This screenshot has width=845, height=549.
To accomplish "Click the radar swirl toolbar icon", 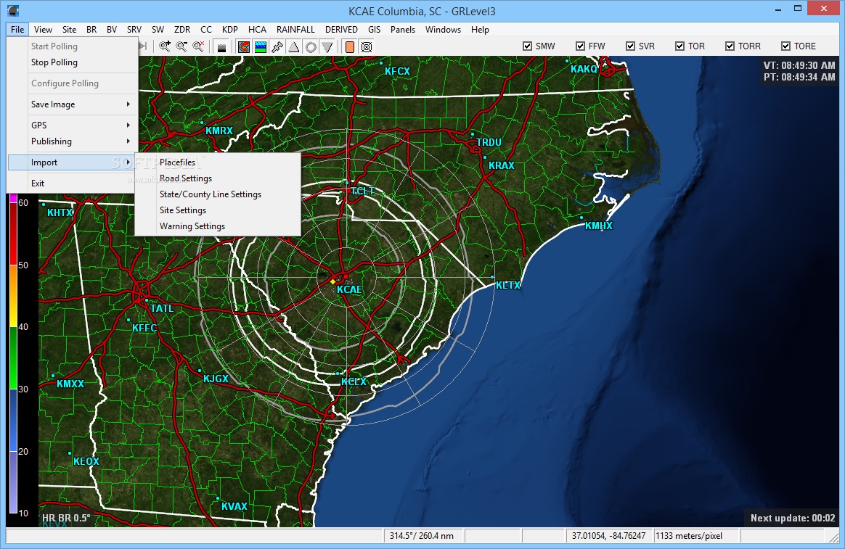I will 243,47.
